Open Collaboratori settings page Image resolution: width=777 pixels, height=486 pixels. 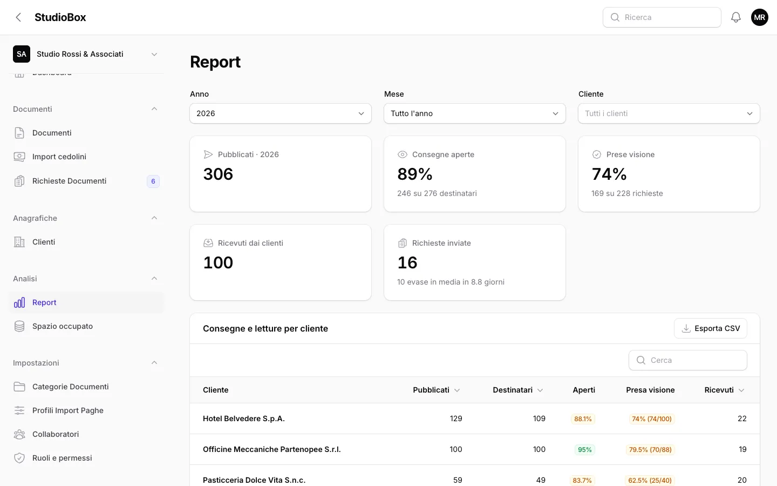[86, 434]
